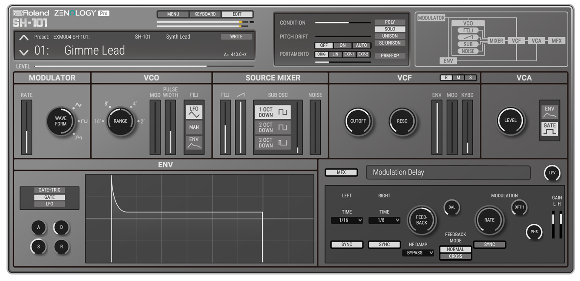Click the envelope Sustain (S) knob
This screenshot has width=580, height=281.
(x=39, y=247)
